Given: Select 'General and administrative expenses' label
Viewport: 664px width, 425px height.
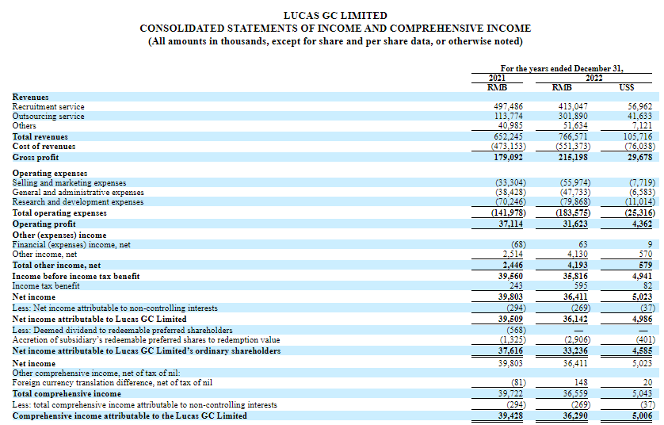Looking at the screenshot, I should pos(78,193).
